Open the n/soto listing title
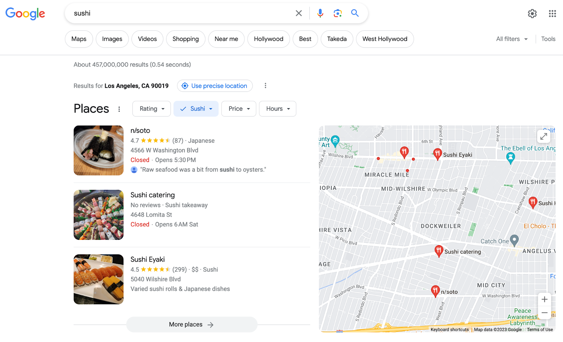Viewport: 563px width, 342px height. pyautogui.click(x=140, y=131)
